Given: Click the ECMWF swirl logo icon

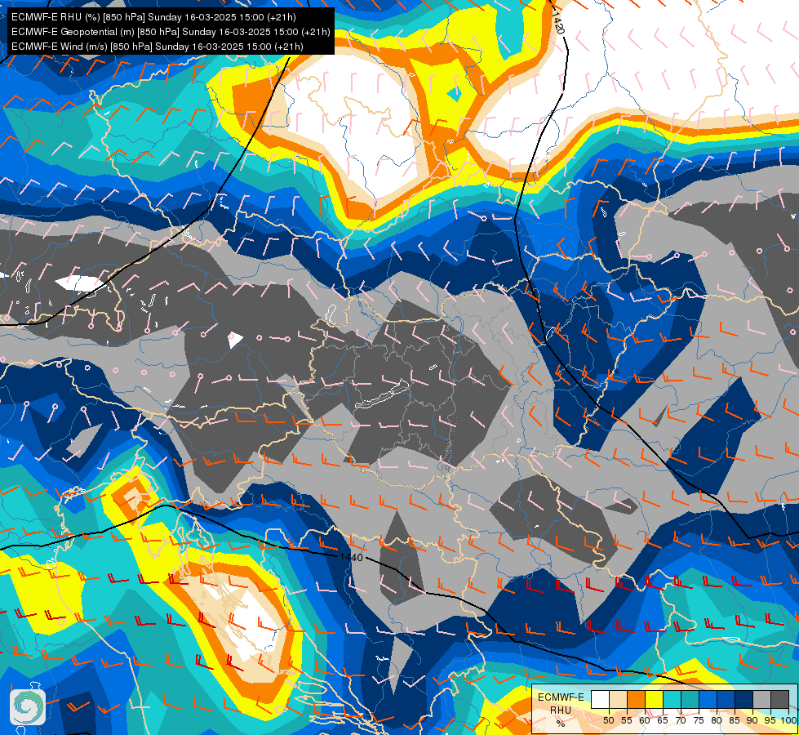Looking at the screenshot, I should 28,706.
